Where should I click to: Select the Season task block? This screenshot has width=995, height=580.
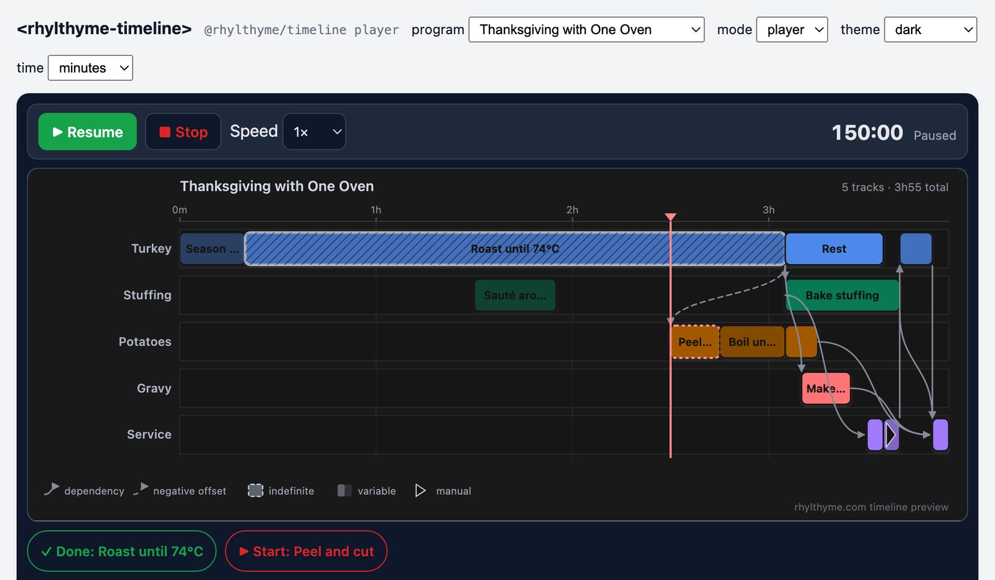212,249
